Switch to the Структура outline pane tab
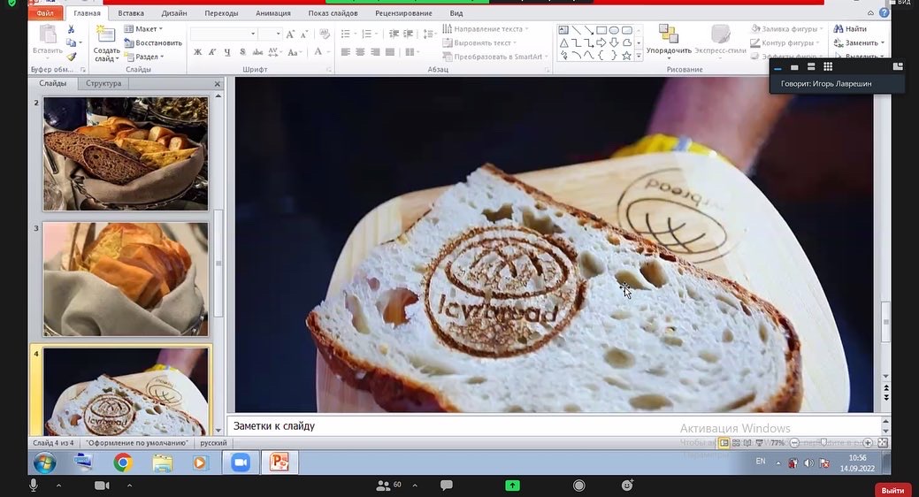The height and width of the screenshot is (497, 919). click(x=103, y=83)
